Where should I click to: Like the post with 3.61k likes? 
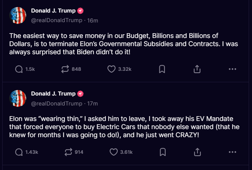[x=114, y=152]
